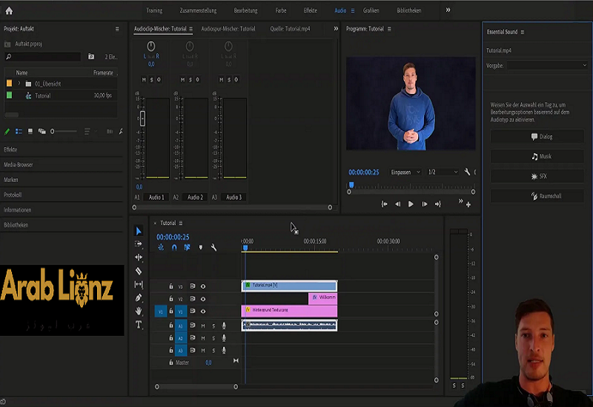
Task: Step forward one frame in Program monitor
Action: tap(424, 204)
